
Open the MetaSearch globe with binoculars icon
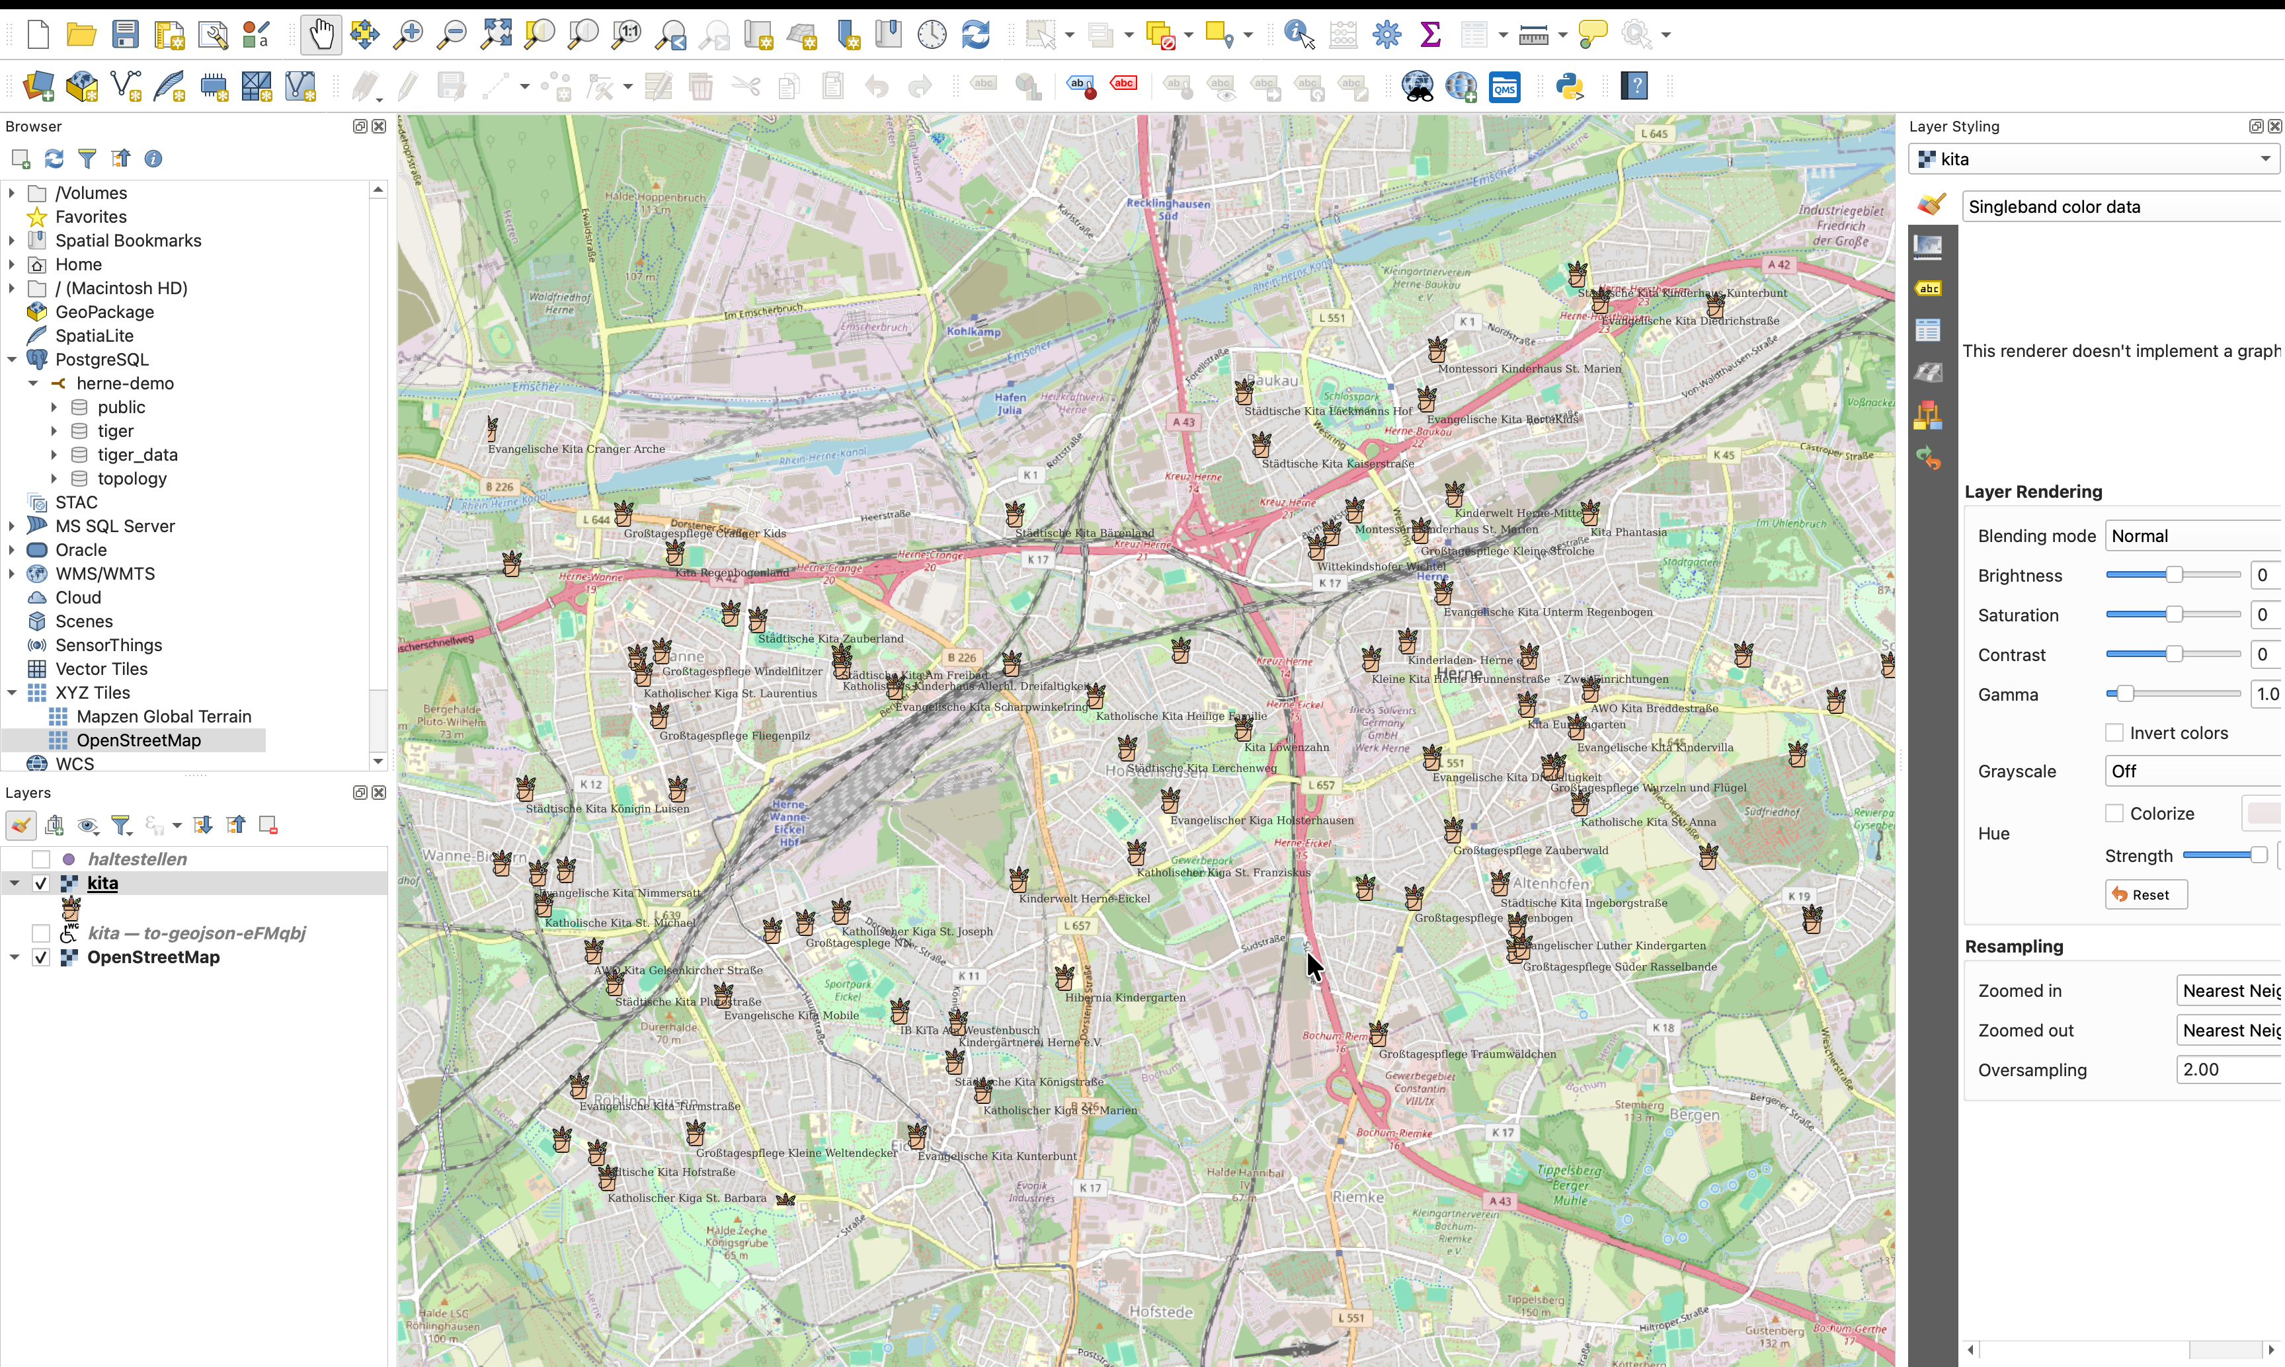pos(1417,87)
